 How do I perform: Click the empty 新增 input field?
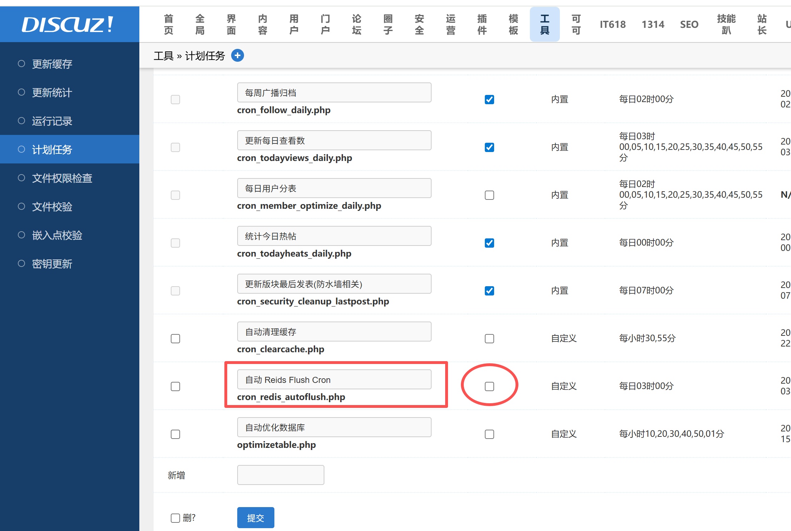281,475
